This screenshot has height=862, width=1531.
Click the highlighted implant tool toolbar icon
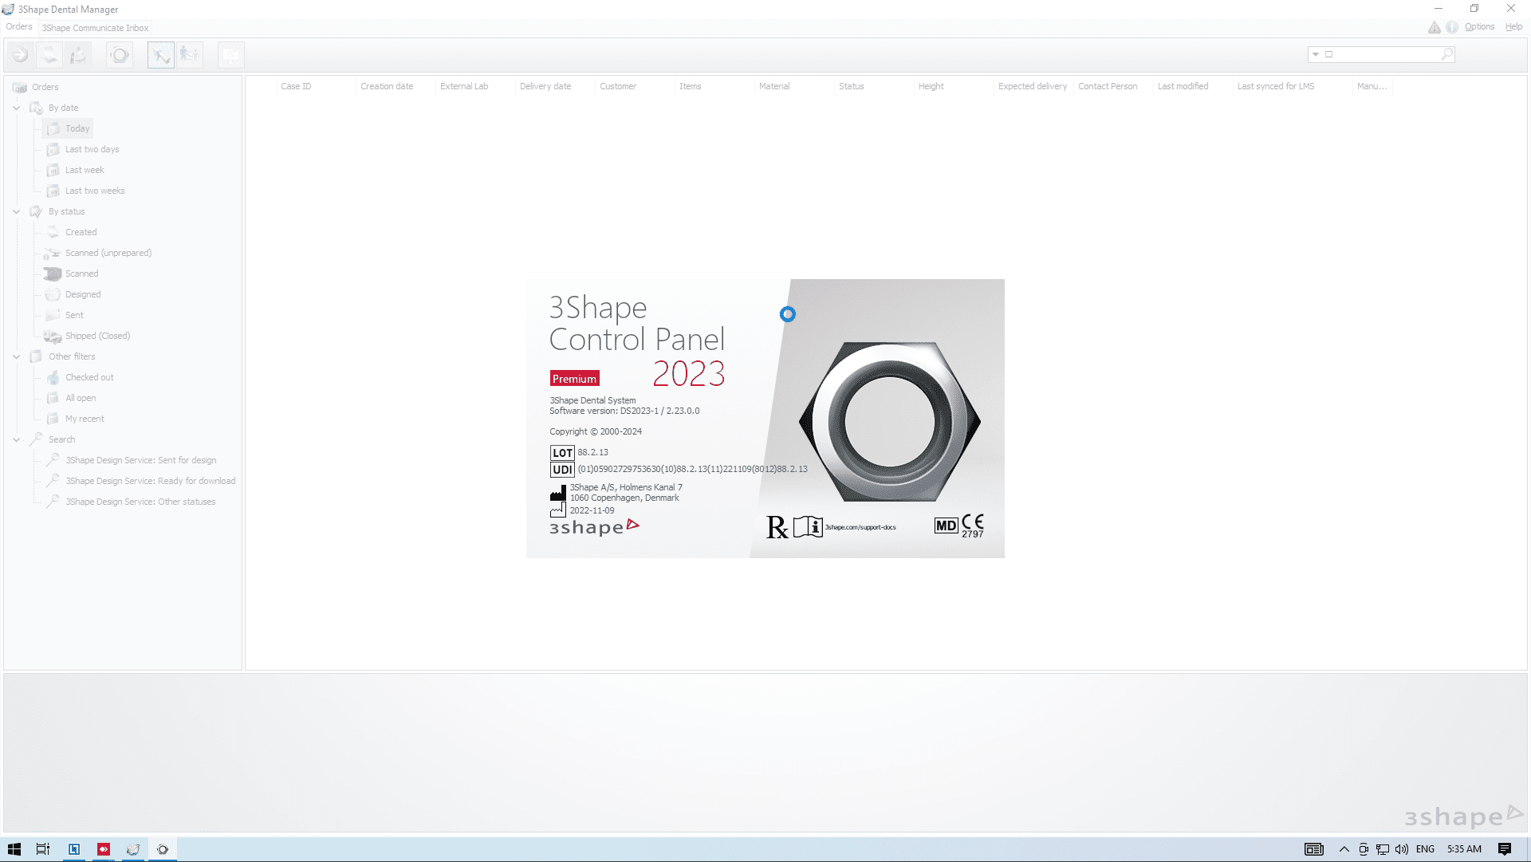[161, 55]
